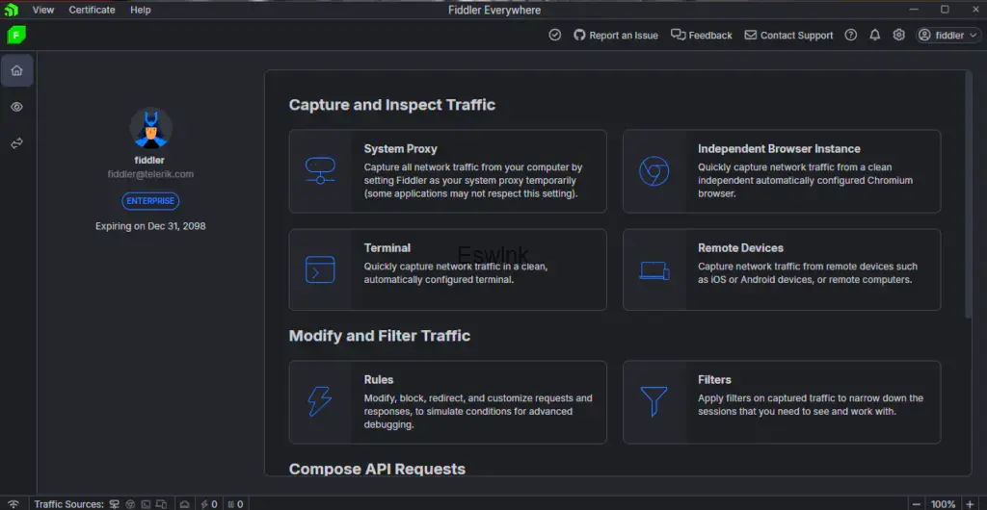Open the Composer arrows icon in sidebar
Screen dimensions: 987x510
[x=16, y=143]
